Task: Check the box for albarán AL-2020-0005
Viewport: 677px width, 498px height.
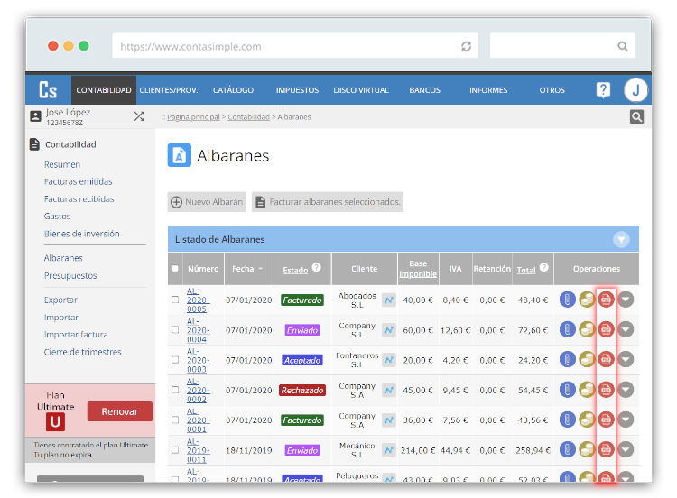Action: 175,300
